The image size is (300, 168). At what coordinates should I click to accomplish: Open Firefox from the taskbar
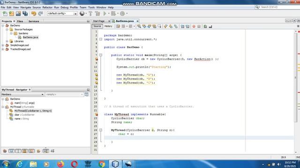click(60, 164)
